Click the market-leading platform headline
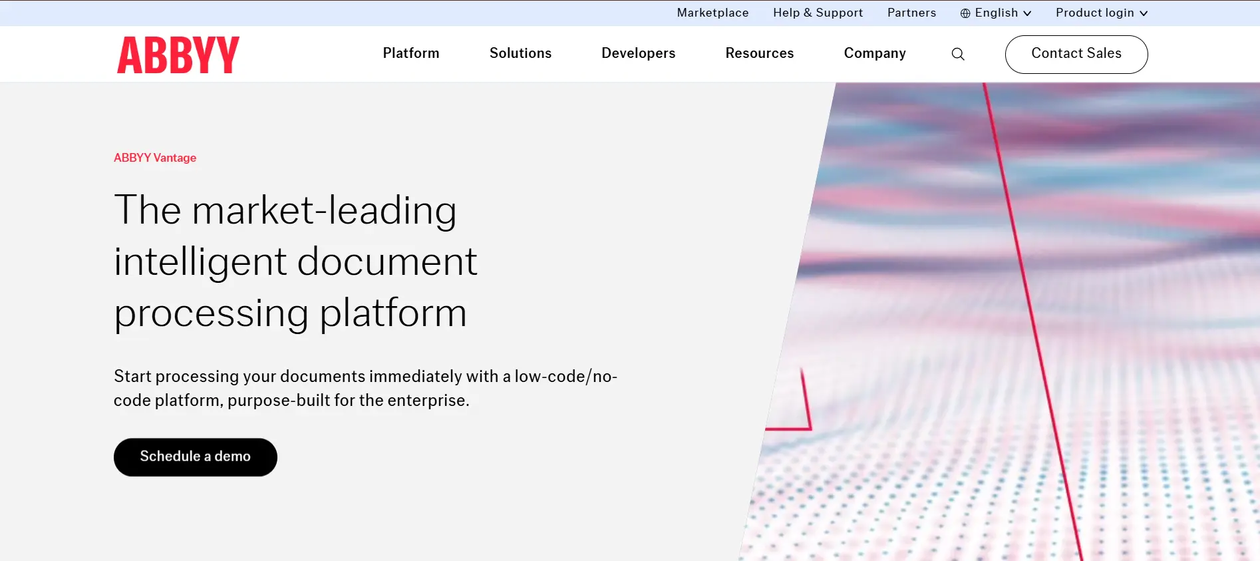The width and height of the screenshot is (1260, 561). pyautogui.click(x=295, y=261)
